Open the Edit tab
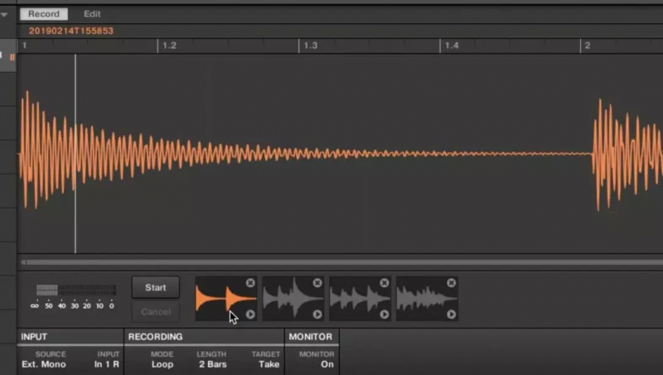 (x=92, y=14)
